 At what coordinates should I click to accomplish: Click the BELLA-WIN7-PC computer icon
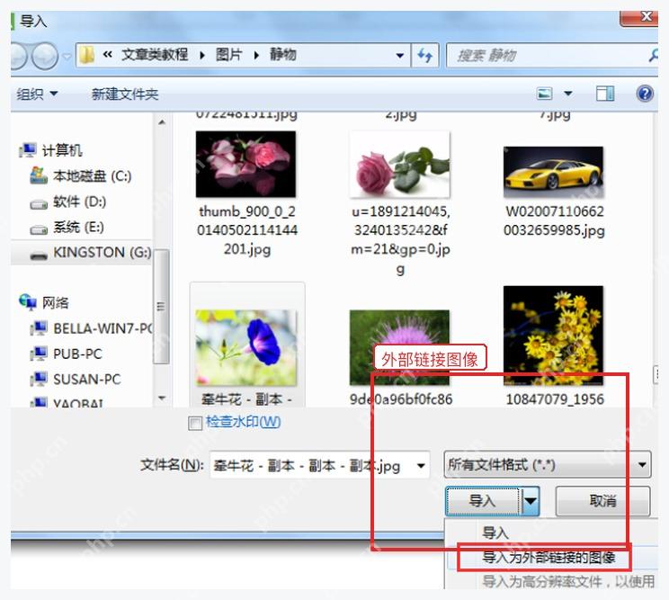(39, 328)
